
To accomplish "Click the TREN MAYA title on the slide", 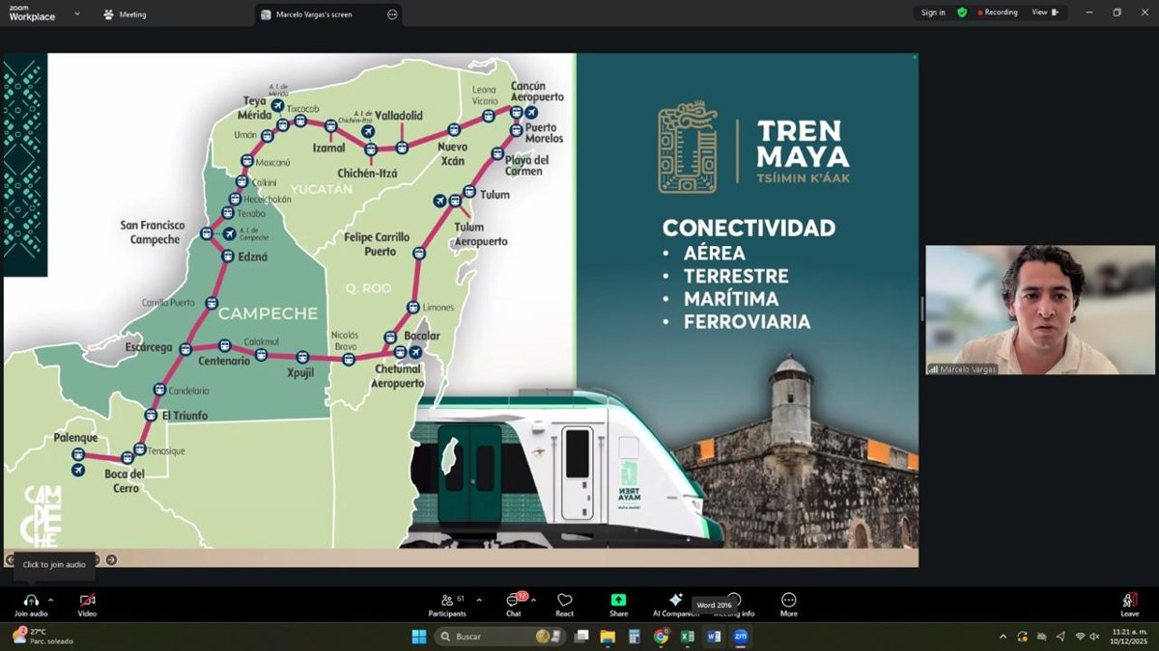I will [803, 144].
